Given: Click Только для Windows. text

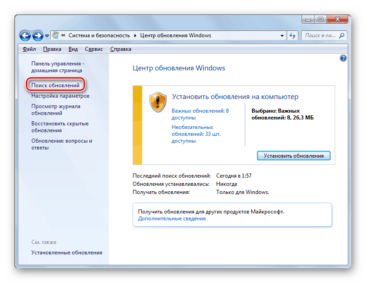Looking at the screenshot, I should click(242, 192).
